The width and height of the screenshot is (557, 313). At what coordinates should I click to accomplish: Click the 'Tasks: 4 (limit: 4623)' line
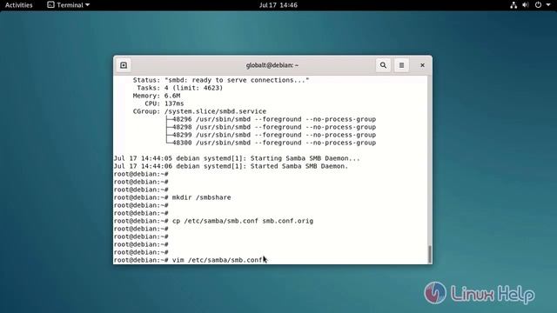[x=180, y=88]
